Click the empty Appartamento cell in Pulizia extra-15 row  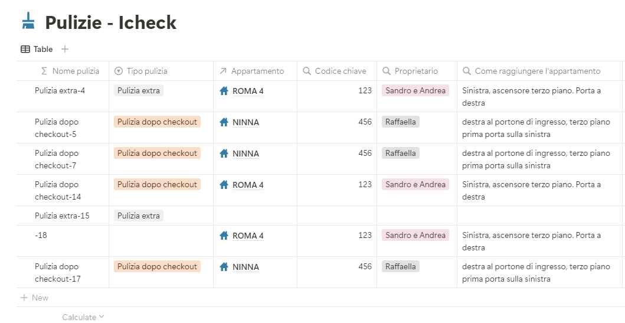255,216
